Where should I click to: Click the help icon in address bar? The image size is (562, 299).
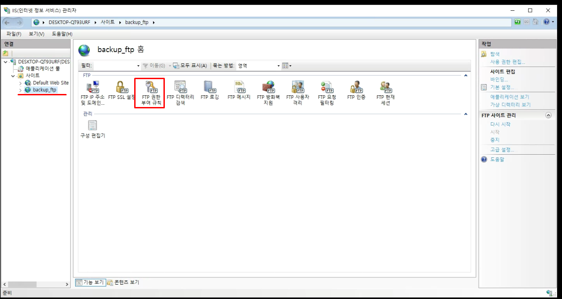coord(546,22)
